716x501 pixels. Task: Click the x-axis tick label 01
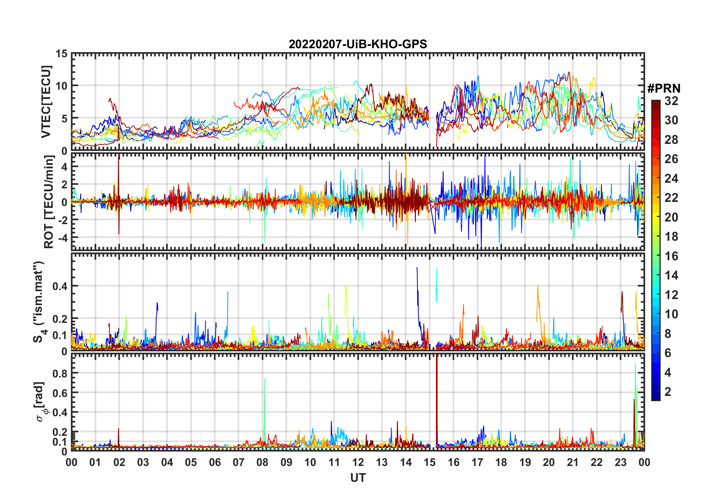pyautogui.click(x=95, y=462)
